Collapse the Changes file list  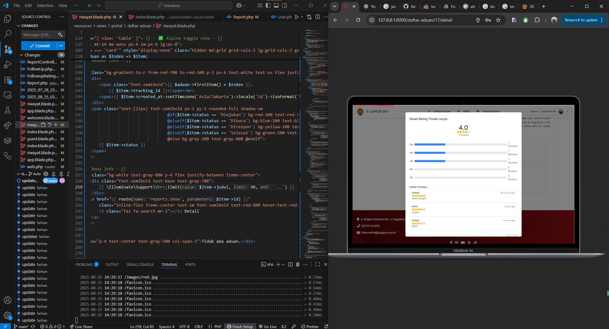[22, 55]
